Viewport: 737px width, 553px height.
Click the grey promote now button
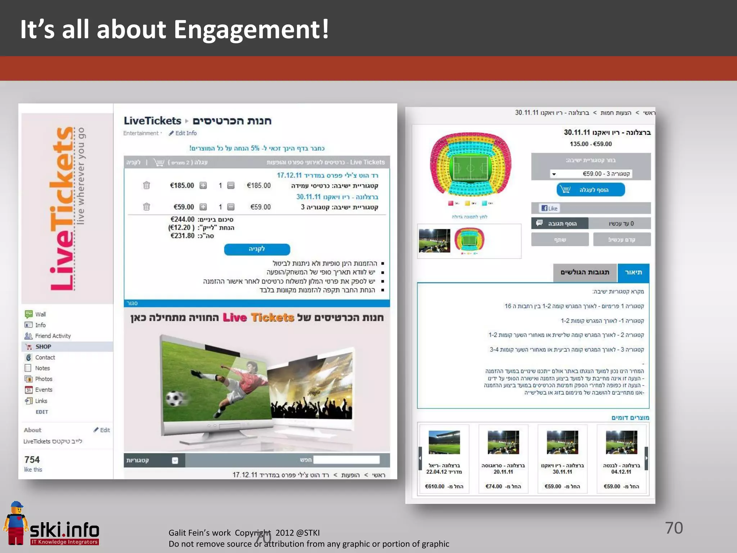(622, 239)
